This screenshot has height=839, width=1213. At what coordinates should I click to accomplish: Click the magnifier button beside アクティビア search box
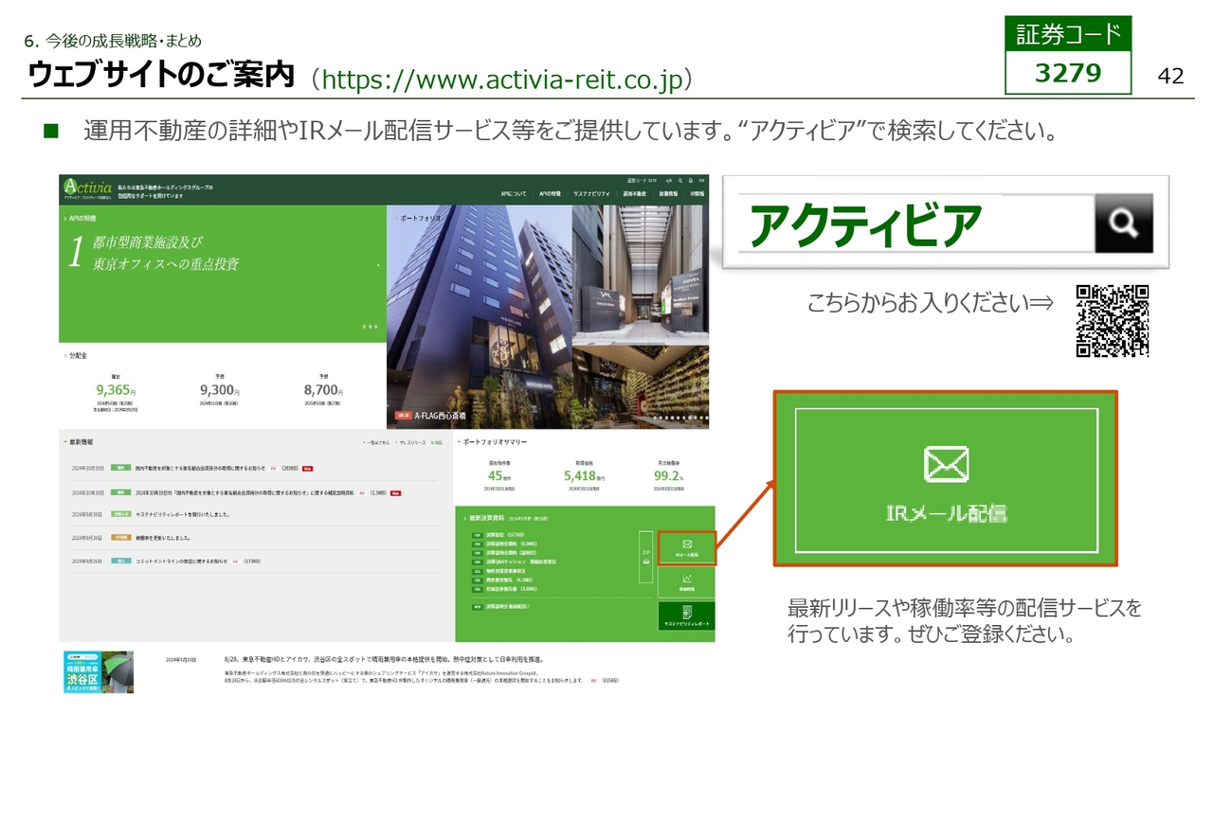[1124, 223]
